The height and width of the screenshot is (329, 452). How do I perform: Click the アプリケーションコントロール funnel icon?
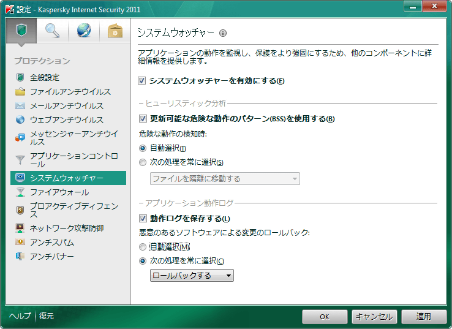pos(20,160)
